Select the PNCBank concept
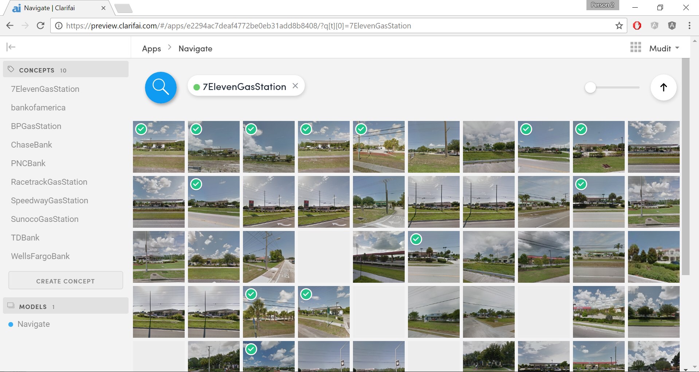 click(x=28, y=163)
